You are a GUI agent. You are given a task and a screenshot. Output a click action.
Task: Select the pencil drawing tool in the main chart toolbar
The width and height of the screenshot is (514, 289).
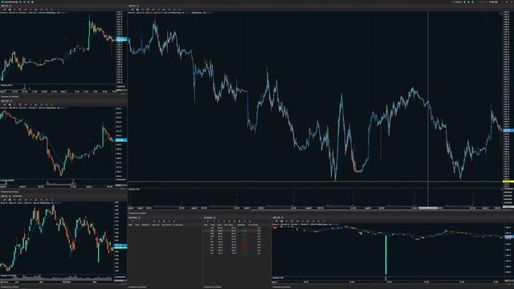132,10
